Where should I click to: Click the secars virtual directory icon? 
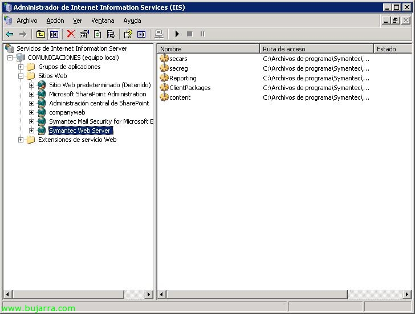[164, 59]
